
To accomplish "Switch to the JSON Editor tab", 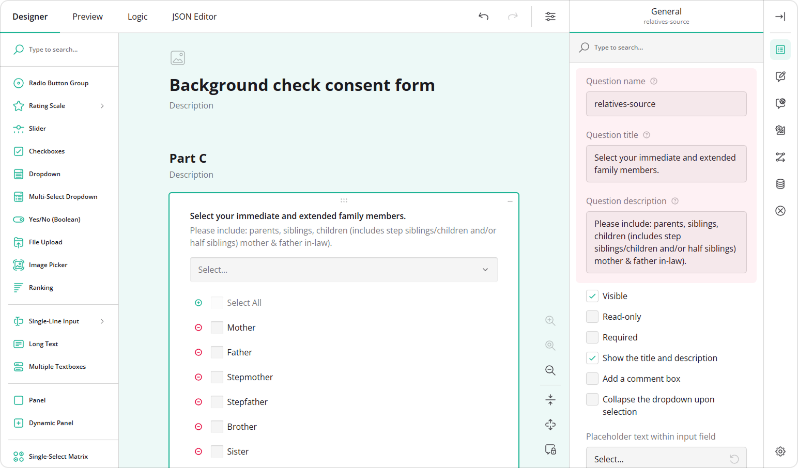I will [194, 16].
